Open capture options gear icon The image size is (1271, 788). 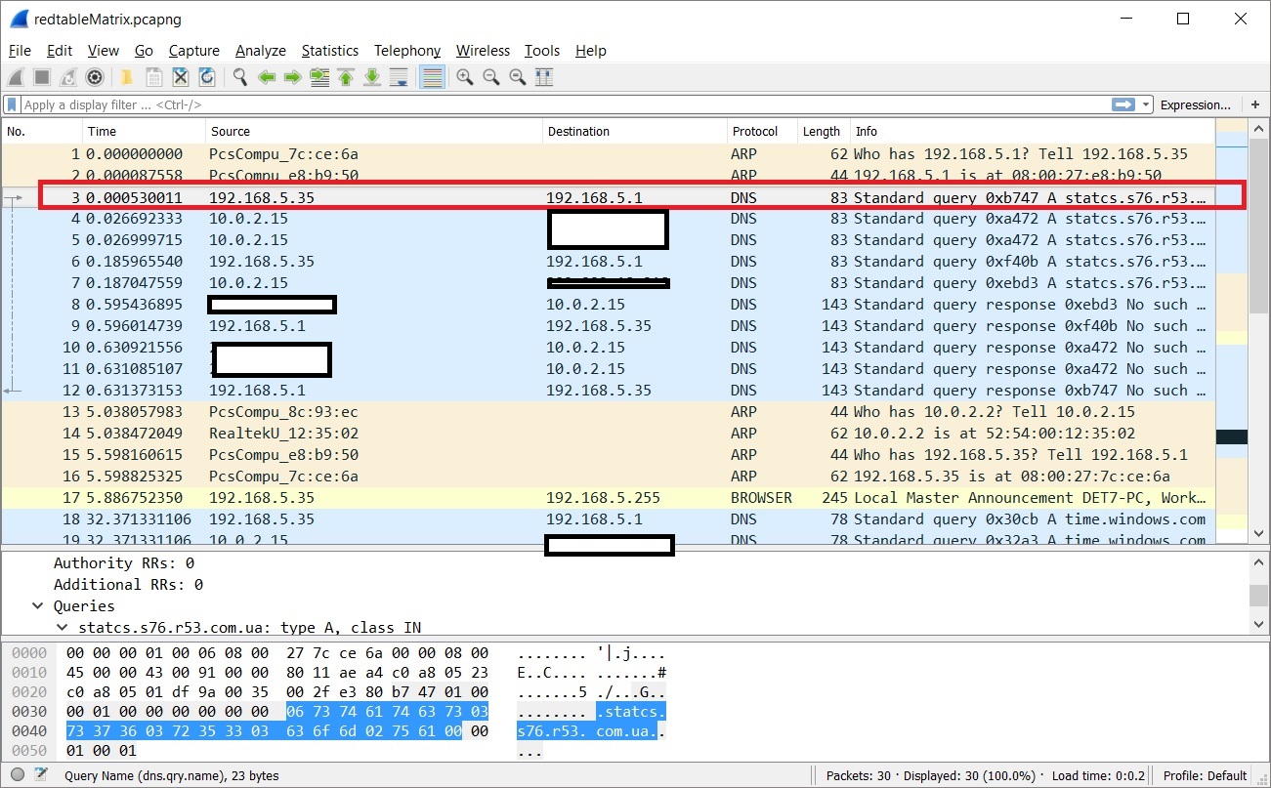[95, 77]
